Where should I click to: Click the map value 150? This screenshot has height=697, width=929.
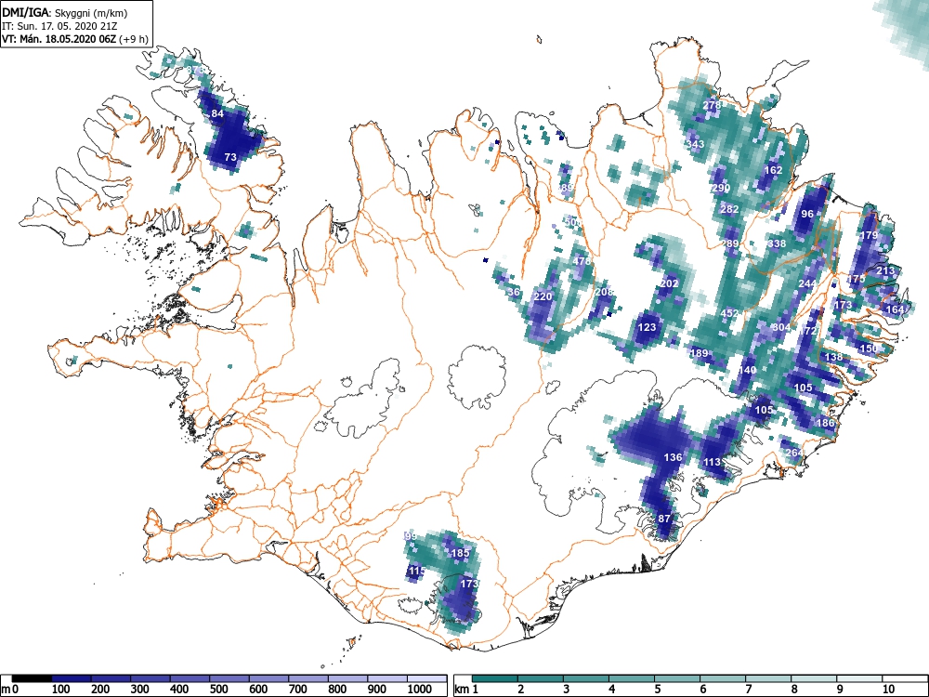tap(868, 348)
